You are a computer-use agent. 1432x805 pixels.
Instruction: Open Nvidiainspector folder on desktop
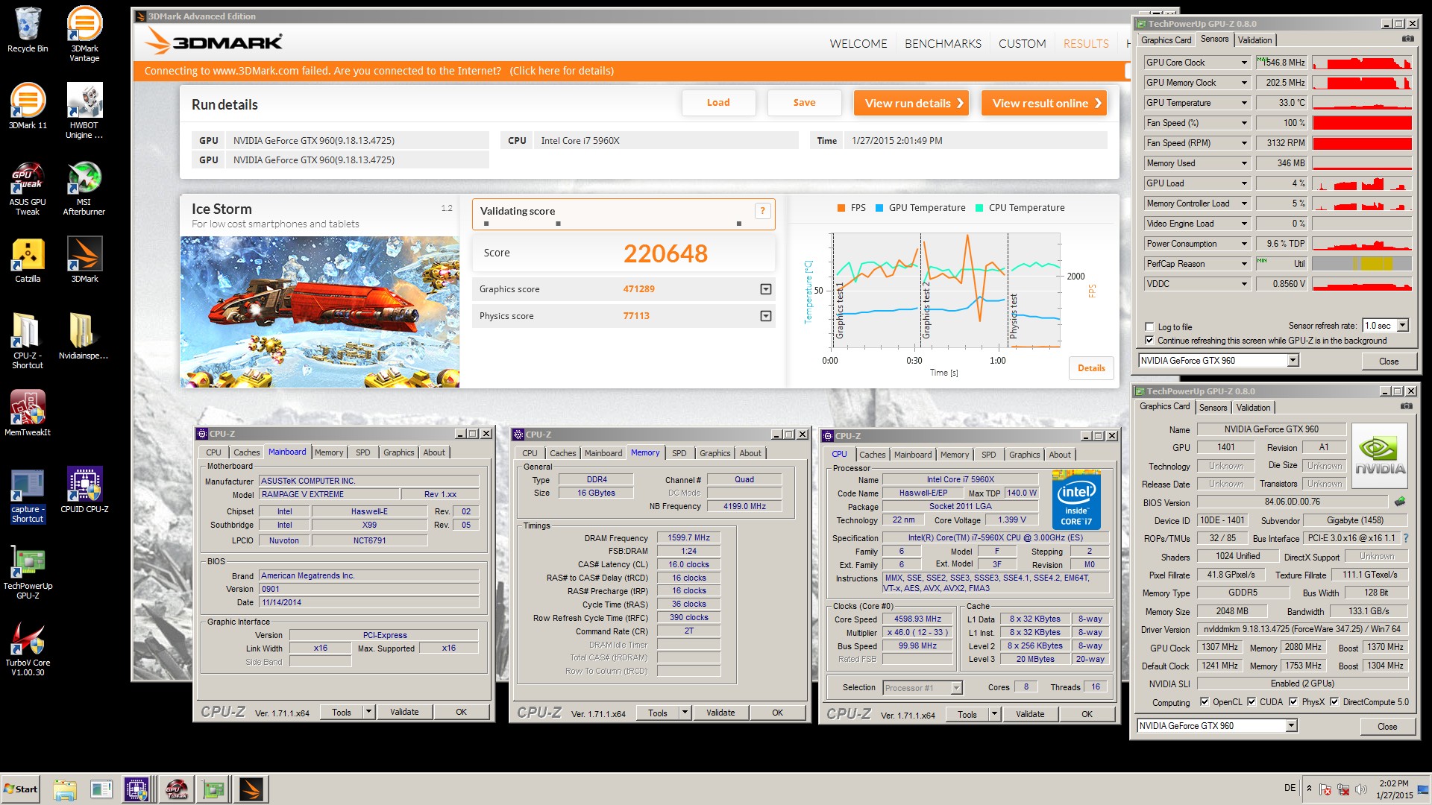click(84, 336)
